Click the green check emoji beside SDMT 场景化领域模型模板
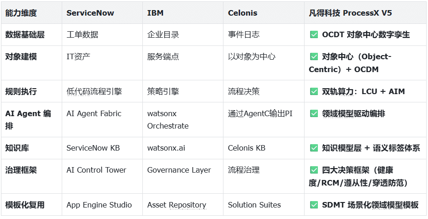Viewport: 428px width, 219px height. 314,205
